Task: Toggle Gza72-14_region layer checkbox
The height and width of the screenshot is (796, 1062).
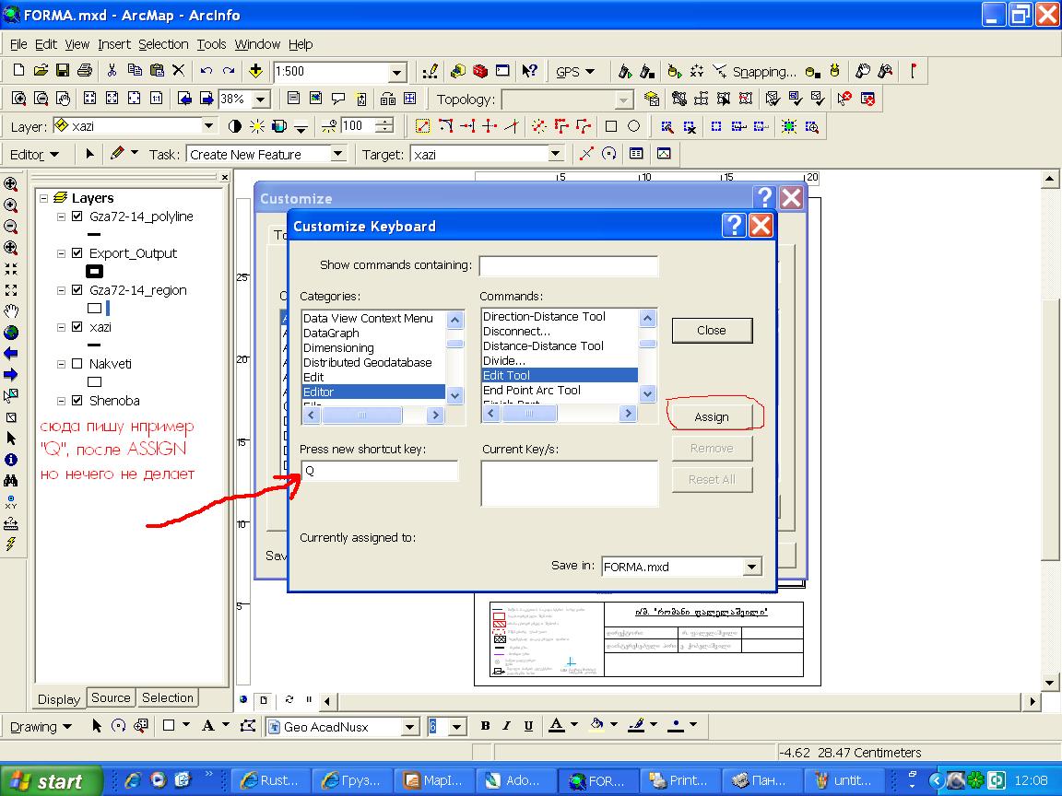Action: 77,289
